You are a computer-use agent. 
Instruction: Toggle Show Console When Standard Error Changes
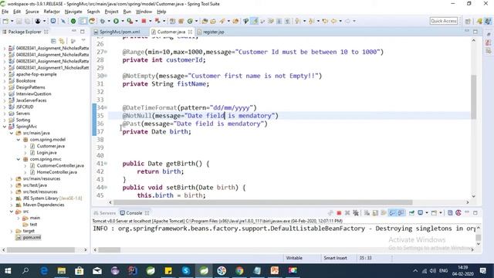[x=401, y=213]
